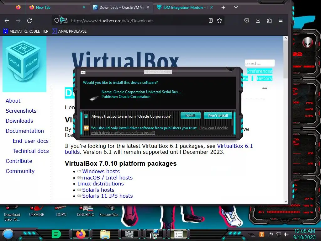The width and height of the screenshot is (321, 241).
Task: Open the Action Center flag icon
Action: click(271, 234)
